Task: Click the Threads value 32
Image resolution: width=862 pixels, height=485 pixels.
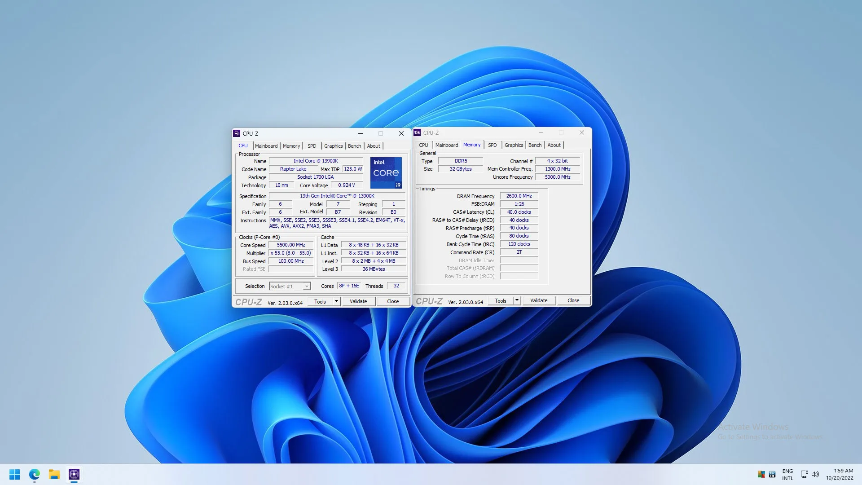Action: click(x=396, y=286)
